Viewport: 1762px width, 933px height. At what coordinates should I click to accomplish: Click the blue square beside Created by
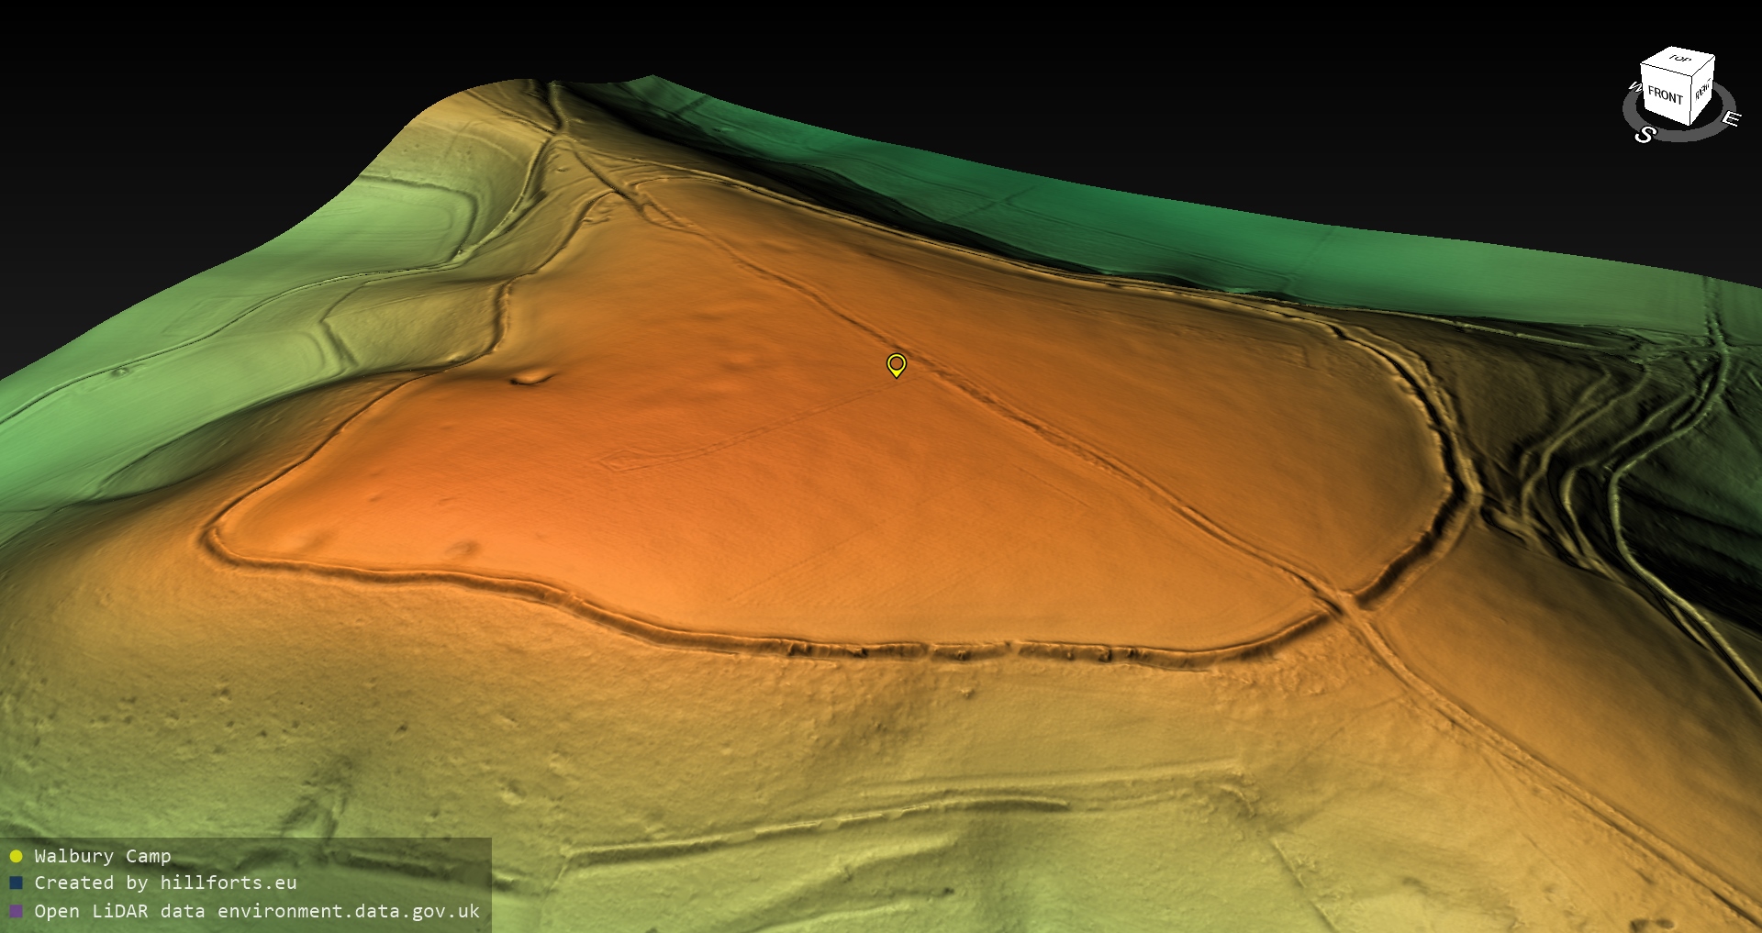point(16,883)
